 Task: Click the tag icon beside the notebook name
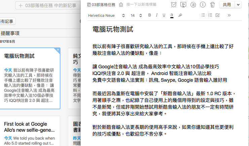tap(121, 5)
